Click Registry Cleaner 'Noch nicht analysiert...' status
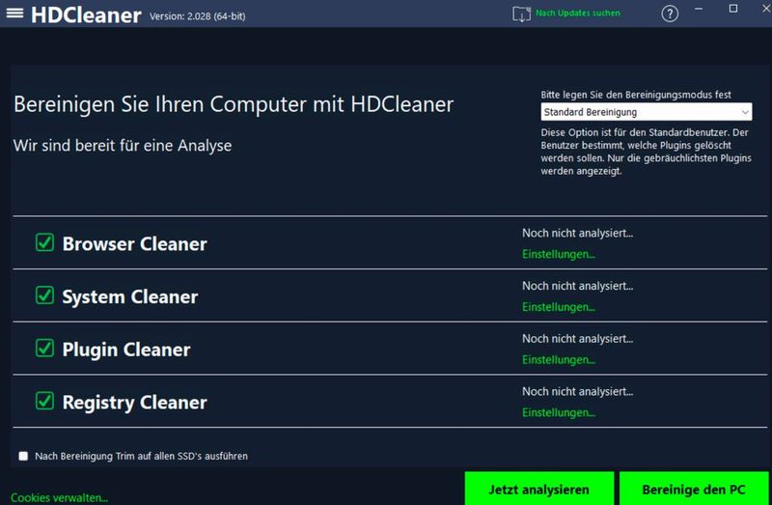Viewport: 772px width, 505px height. 577,392
